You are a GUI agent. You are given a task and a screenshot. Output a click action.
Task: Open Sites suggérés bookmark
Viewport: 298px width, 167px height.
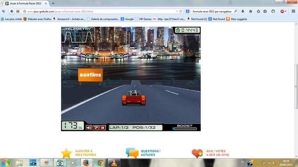(237, 19)
